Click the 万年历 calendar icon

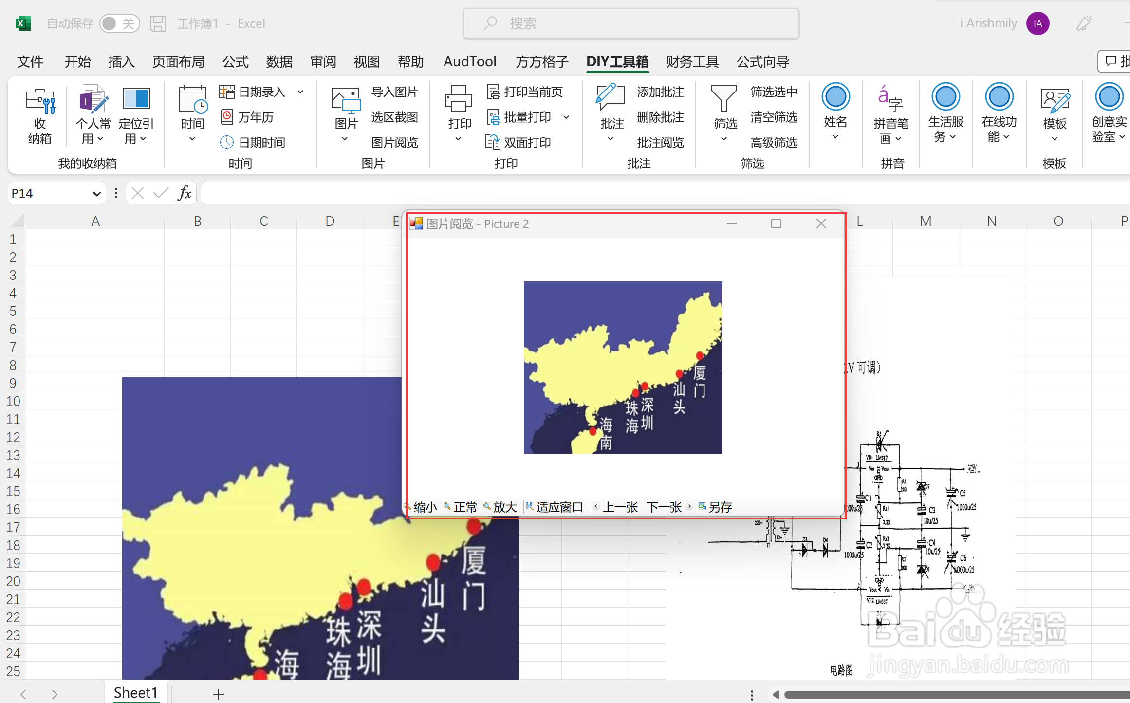point(227,117)
